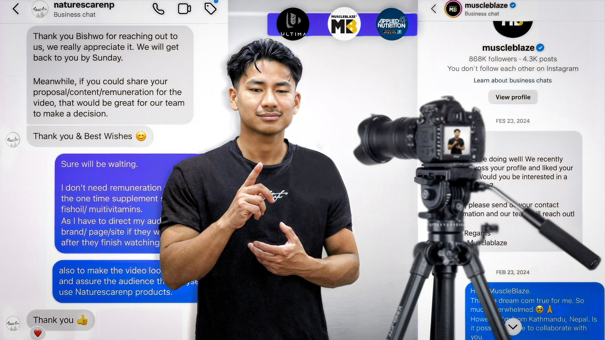The height and width of the screenshot is (340, 605).
Task: Go back from muscleblaze chat
Action: (434, 9)
